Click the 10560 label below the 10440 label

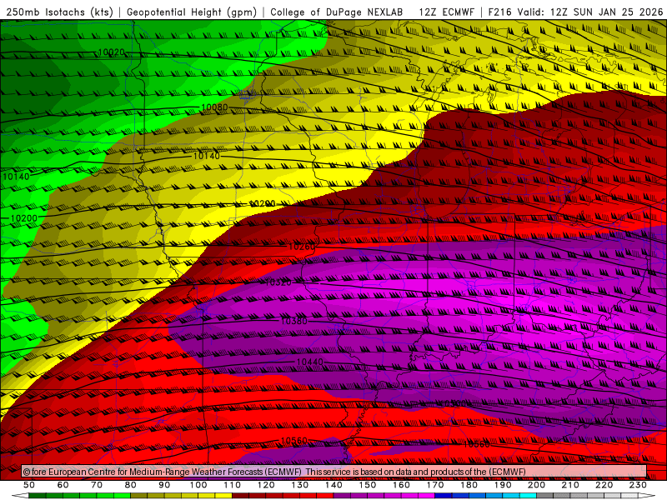click(294, 441)
